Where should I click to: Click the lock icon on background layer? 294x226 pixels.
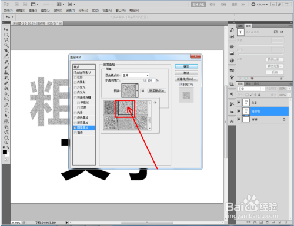(x=284, y=119)
